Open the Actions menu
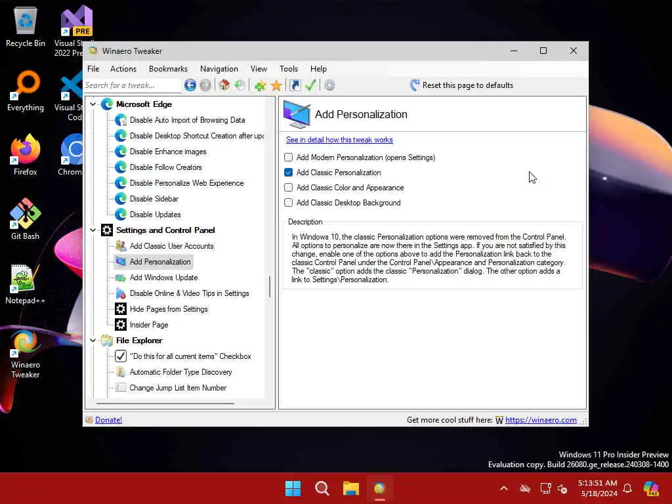Image resolution: width=672 pixels, height=504 pixels. pos(123,69)
